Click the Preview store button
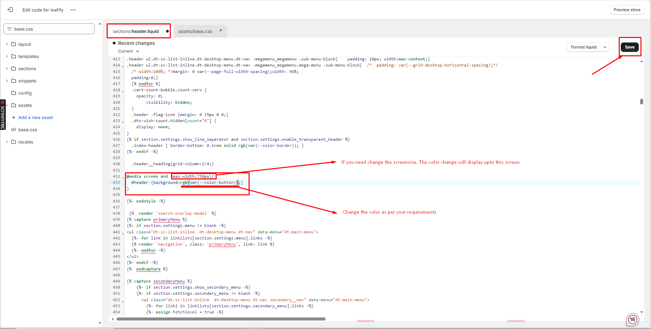Screen dimensions: 651x329 click(x=627, y=10)
